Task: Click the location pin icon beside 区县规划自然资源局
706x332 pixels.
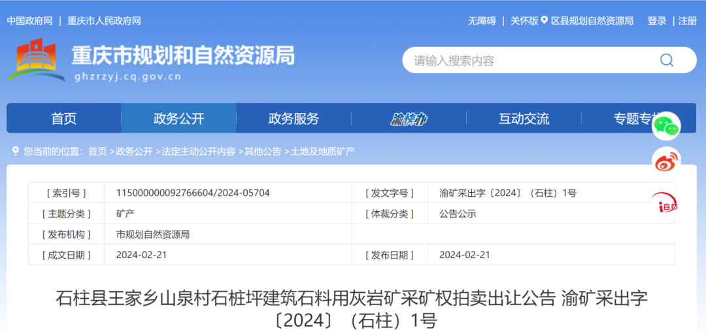Action: point(545,21)
